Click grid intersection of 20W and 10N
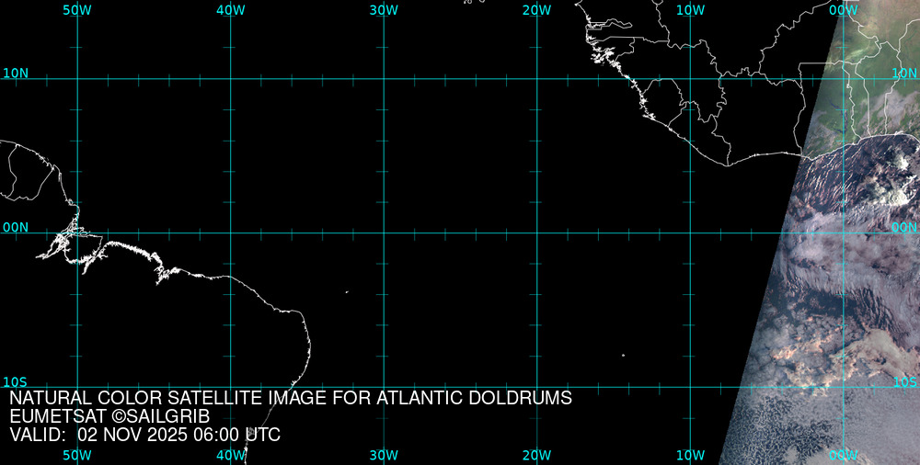 click(x=536, y=79)
